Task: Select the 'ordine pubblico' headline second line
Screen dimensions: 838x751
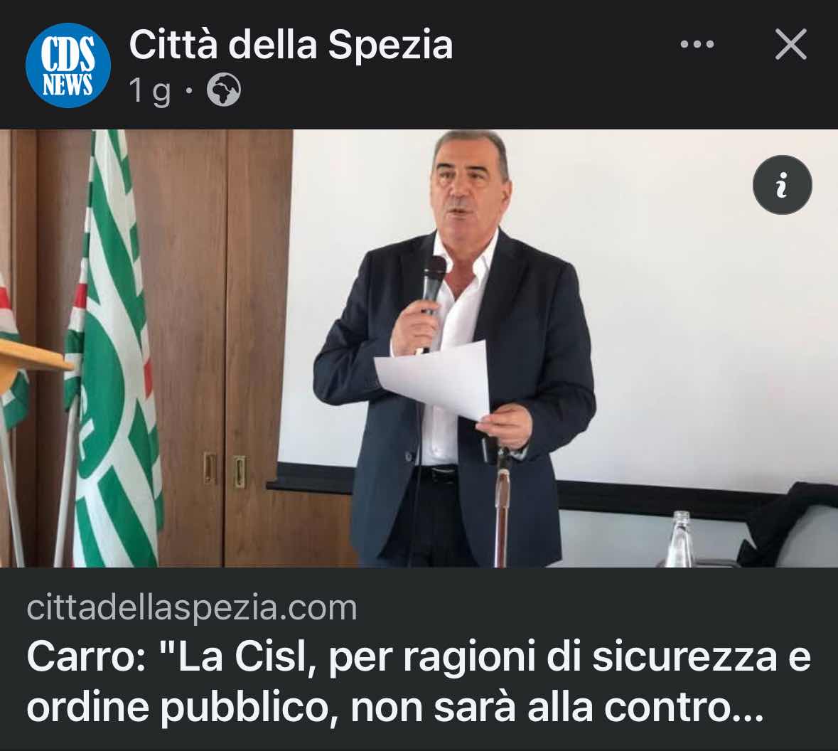Action: 395,708
